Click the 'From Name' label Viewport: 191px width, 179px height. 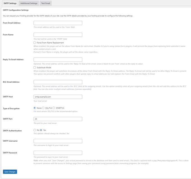tap(8, 35)
